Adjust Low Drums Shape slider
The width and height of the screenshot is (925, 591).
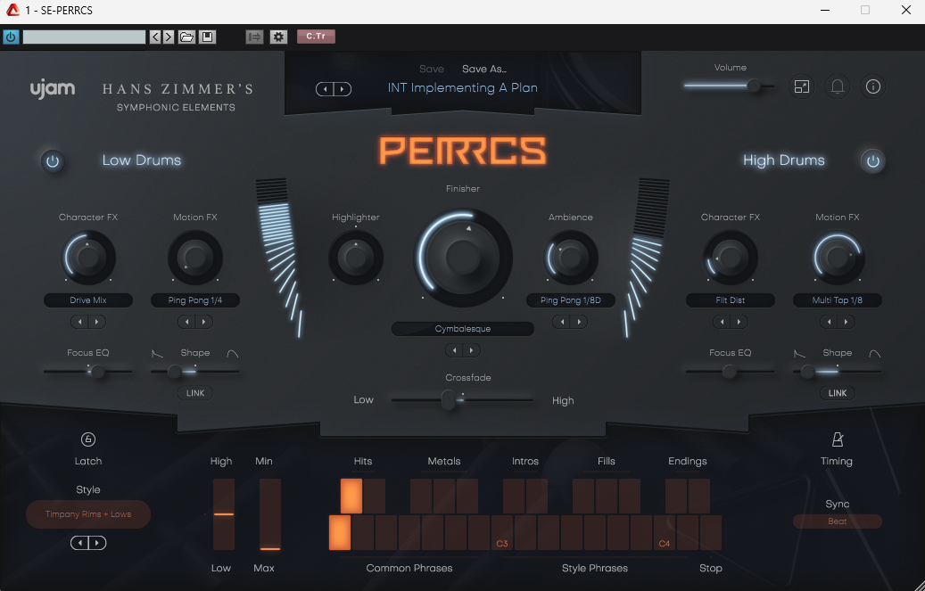195,372
